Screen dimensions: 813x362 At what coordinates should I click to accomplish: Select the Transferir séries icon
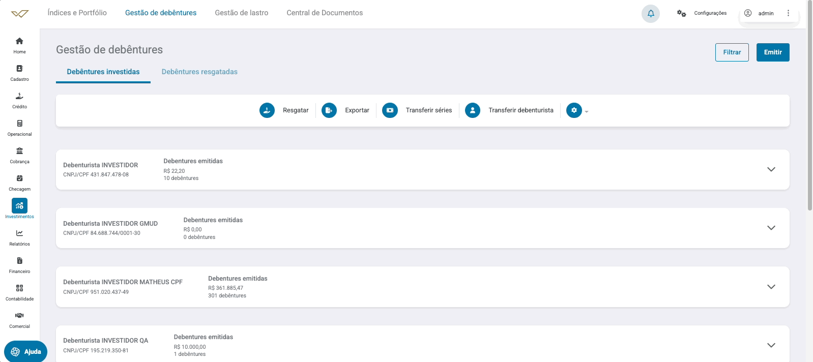(x=390, y=110)
